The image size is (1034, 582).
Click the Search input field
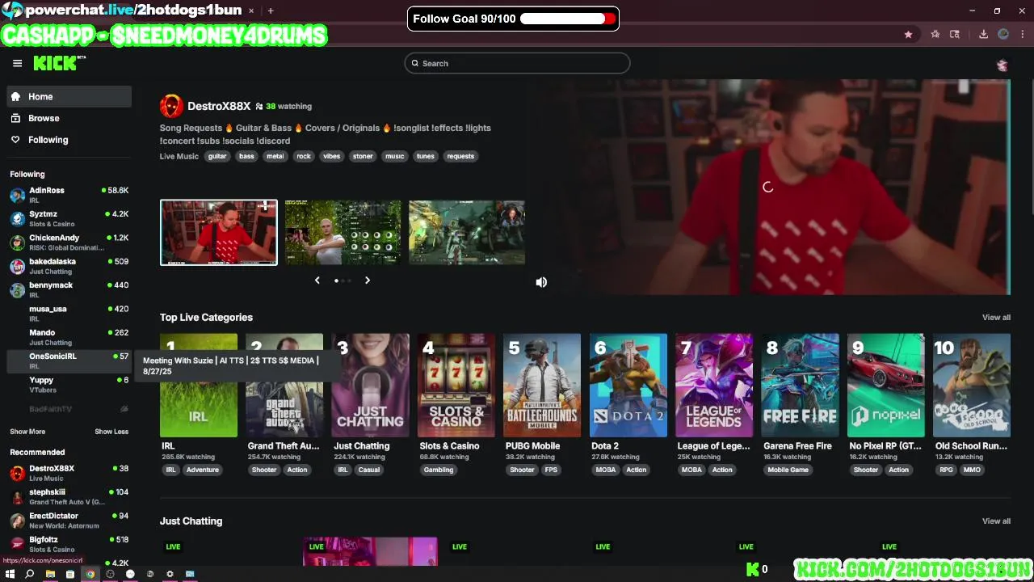pos(517,63)
